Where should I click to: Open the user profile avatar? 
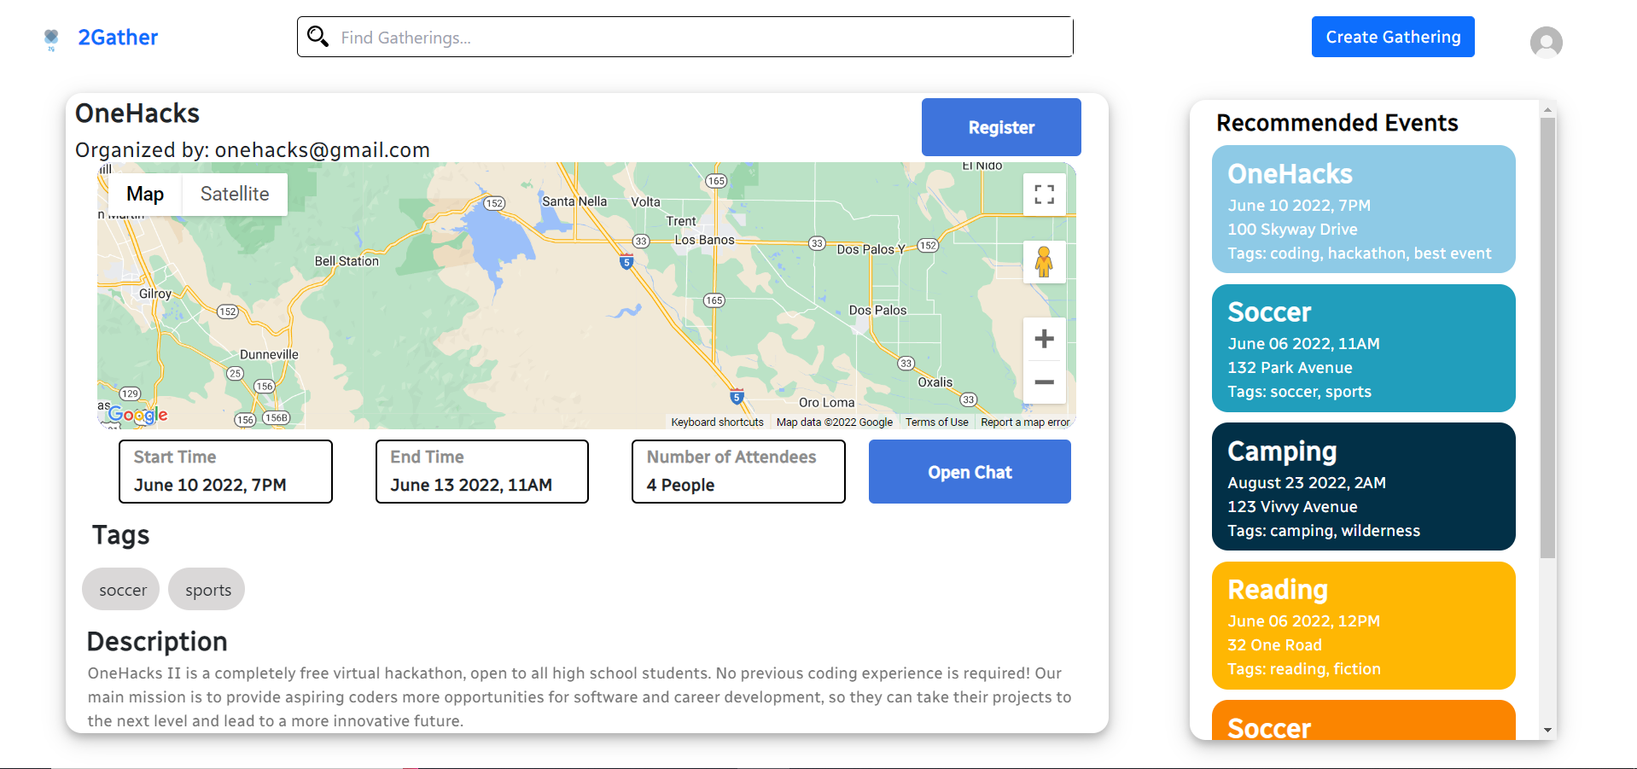[1546, 42]
